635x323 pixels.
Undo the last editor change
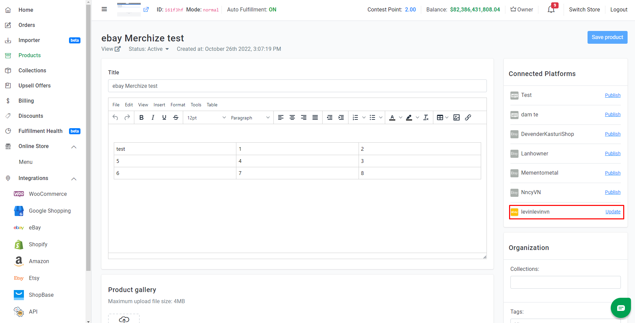(115, 117)
